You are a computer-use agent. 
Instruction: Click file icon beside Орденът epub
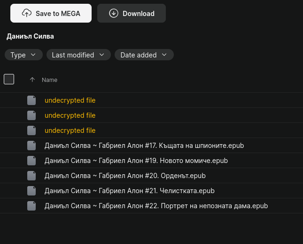[31, 176]
